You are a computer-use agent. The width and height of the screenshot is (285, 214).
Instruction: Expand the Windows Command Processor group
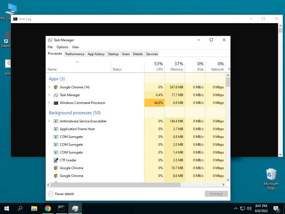(49, 103)
